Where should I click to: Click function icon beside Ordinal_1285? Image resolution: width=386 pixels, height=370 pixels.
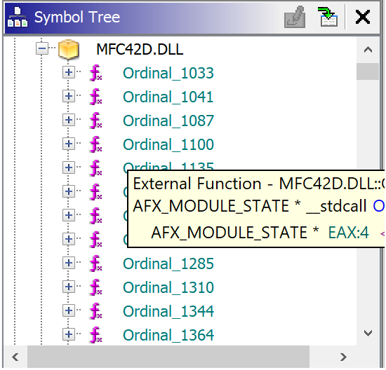point(95,263)
